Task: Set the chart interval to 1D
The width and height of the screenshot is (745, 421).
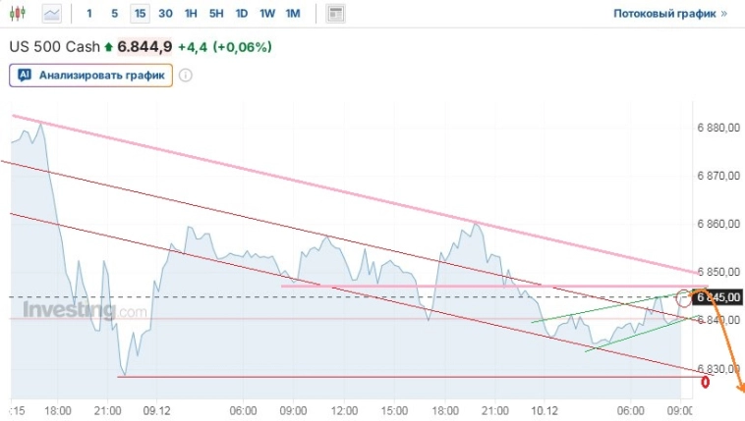Action: point(242,14)
